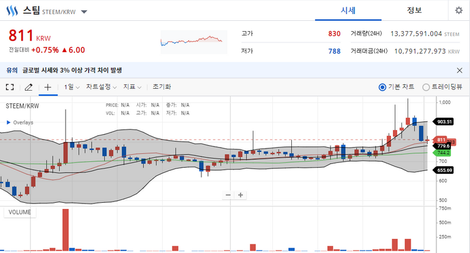Click the 거래대금 value 10,791,277,973
This screenshot has width=470, height=253.
tap(420, 51)
